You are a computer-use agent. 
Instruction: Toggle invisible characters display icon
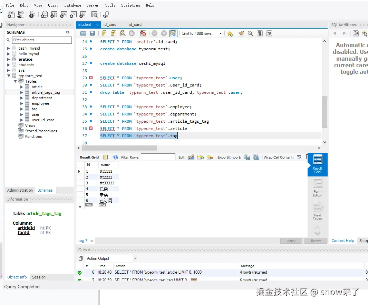260,33
